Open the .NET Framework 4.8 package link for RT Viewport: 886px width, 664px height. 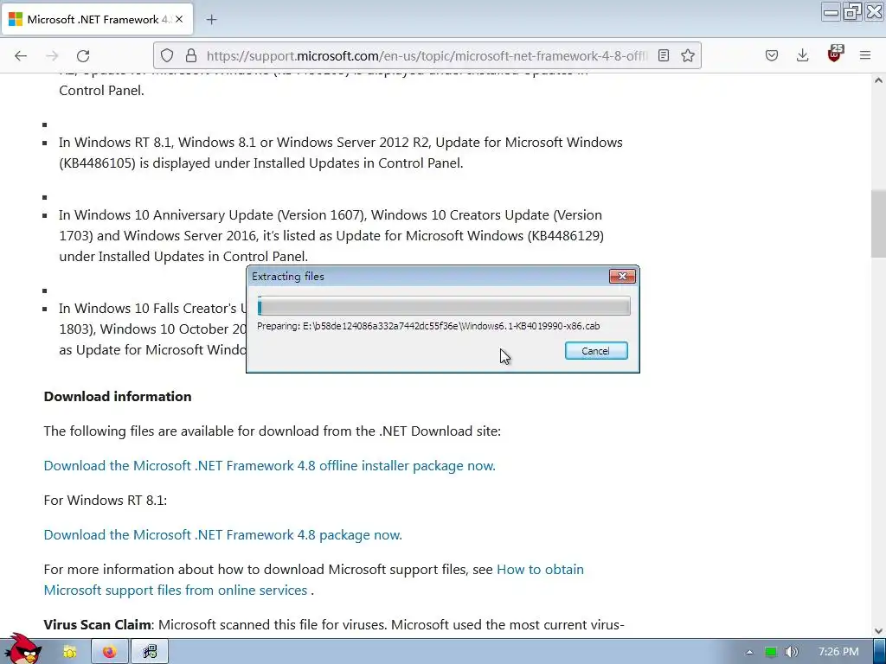click(x=222, y=534)
